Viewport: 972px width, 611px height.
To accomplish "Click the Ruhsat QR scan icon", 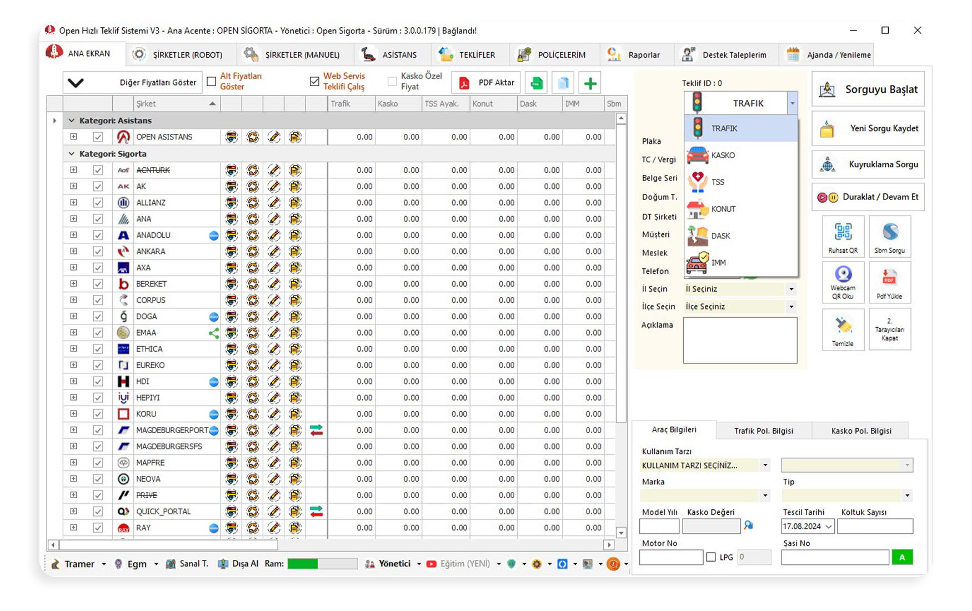I will pyautogui.click(x=843, y=232).
